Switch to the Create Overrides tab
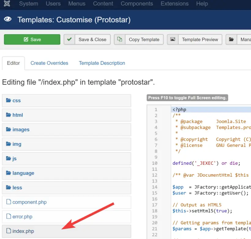251x239 pixels. [x=49, y=63]
